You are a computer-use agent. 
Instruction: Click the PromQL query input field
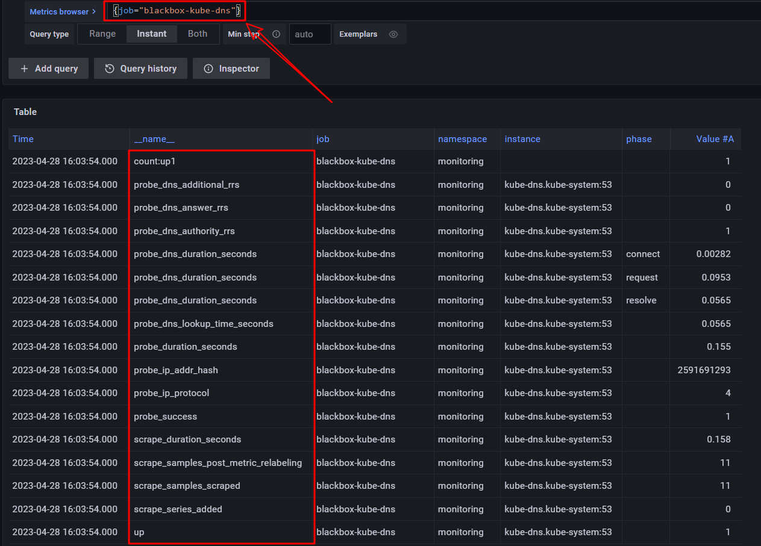tap(422, 11)
